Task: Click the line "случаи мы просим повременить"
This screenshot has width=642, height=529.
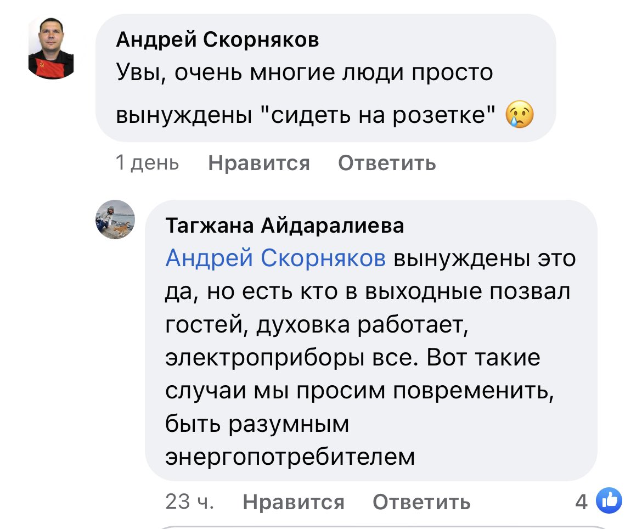Action: coord(358,391)
